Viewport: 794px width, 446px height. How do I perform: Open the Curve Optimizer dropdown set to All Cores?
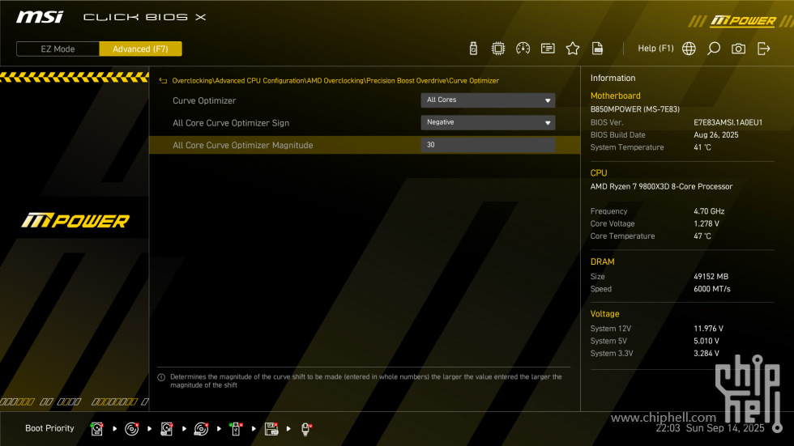(x=488, y=100)
